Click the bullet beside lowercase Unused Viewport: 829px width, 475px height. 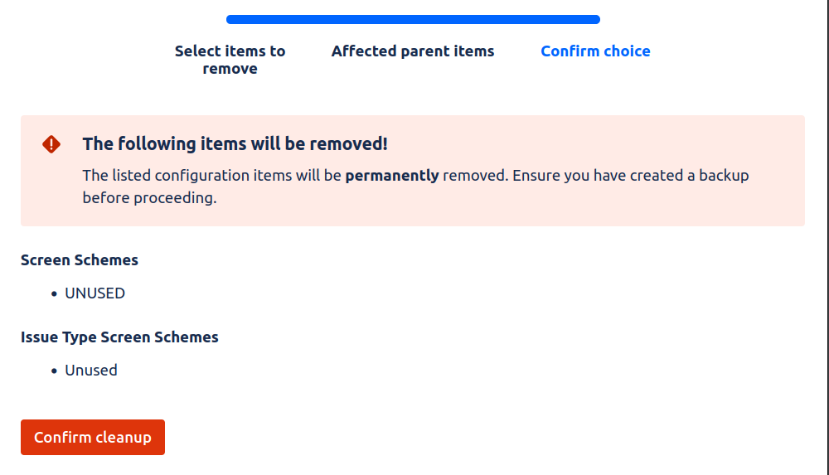pos(54,371)
